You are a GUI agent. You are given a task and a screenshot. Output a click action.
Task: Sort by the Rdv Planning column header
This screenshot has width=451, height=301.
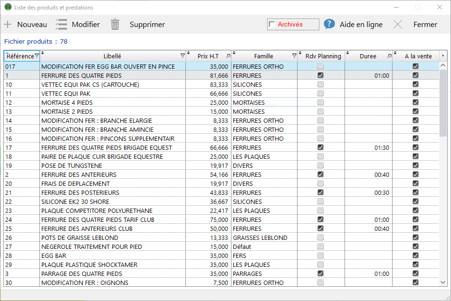pyautogui.click(x=323, y=56)
